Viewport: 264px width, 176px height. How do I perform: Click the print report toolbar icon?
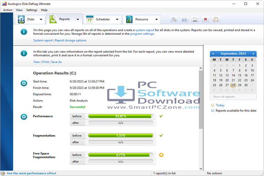(195, 19)
